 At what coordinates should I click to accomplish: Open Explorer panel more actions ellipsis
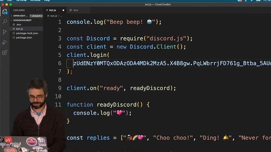38,10
